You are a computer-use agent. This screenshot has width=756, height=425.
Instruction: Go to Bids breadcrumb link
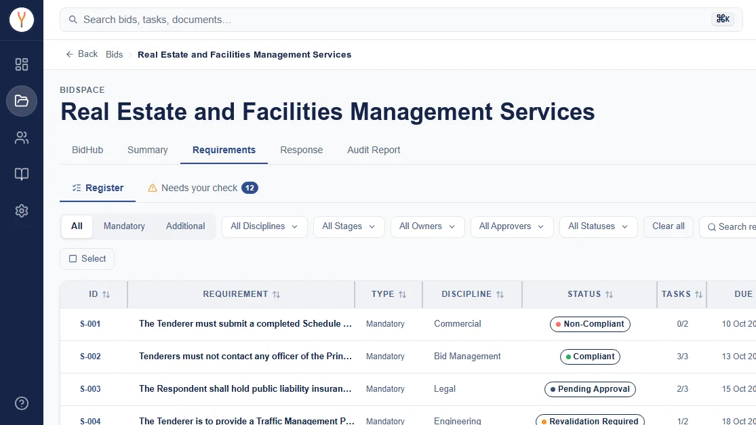[115, 54]
